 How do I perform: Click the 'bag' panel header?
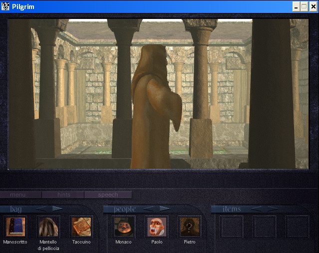click(16, 209)
